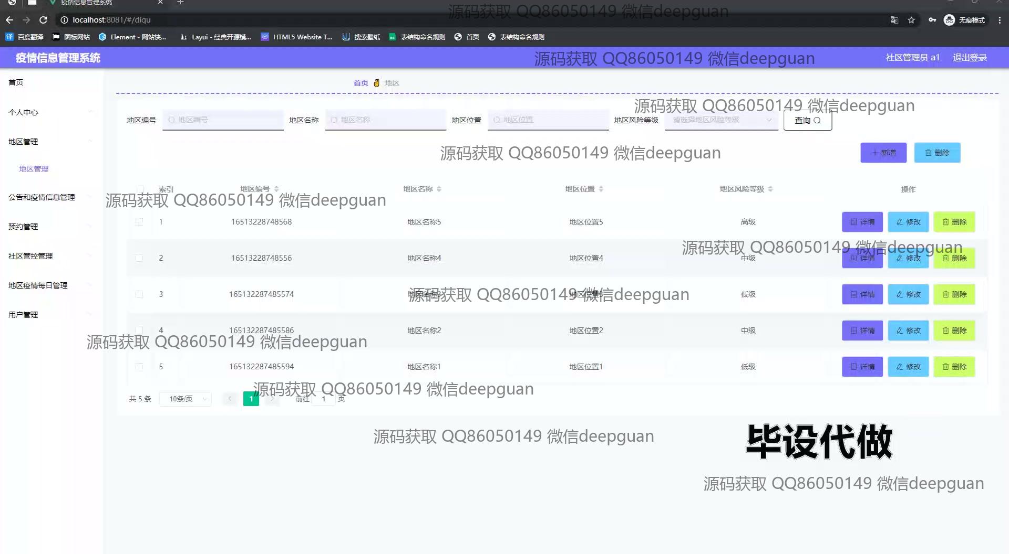Image resolution: width=1009 pixels, height=554 pixels.
Task: Sort by 地区名称 column arrows
Action: click(439, 189)
